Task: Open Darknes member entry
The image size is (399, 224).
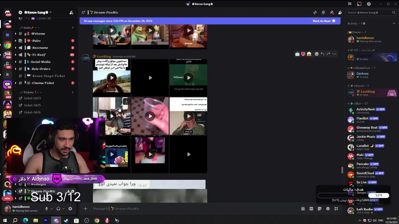Action: (372, 75)
